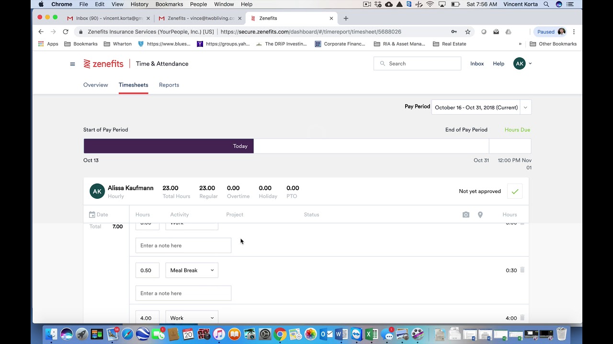Open the Chrome History menu
Viewport: 613px width, 344px height.
139,4
